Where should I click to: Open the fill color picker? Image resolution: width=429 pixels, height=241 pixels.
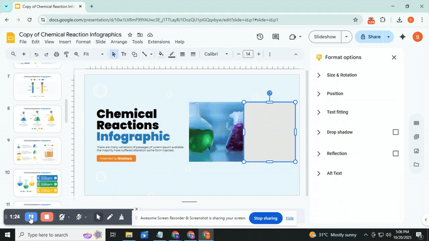pyautogui.click(x=161, y=54)
